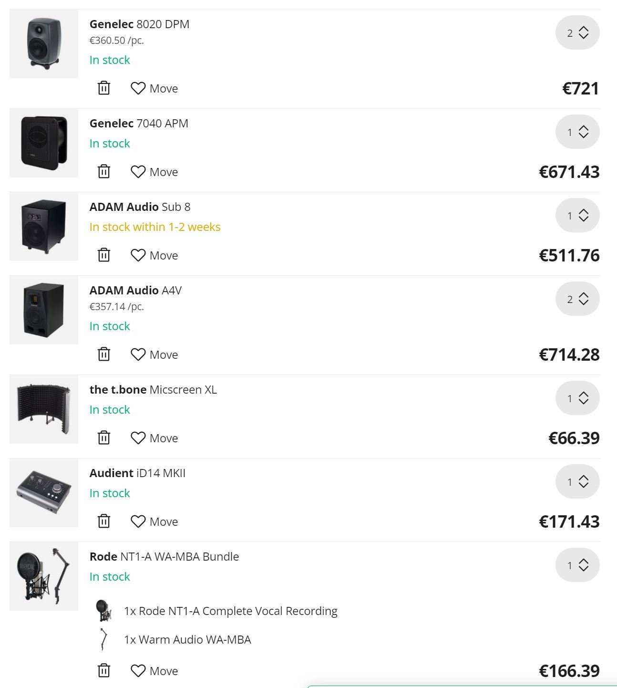Viewport: 617px width, 688px height.
Task: Click Move for Rode NT1-A WA-MBA Bundle
Action: (x=154, y=671)
